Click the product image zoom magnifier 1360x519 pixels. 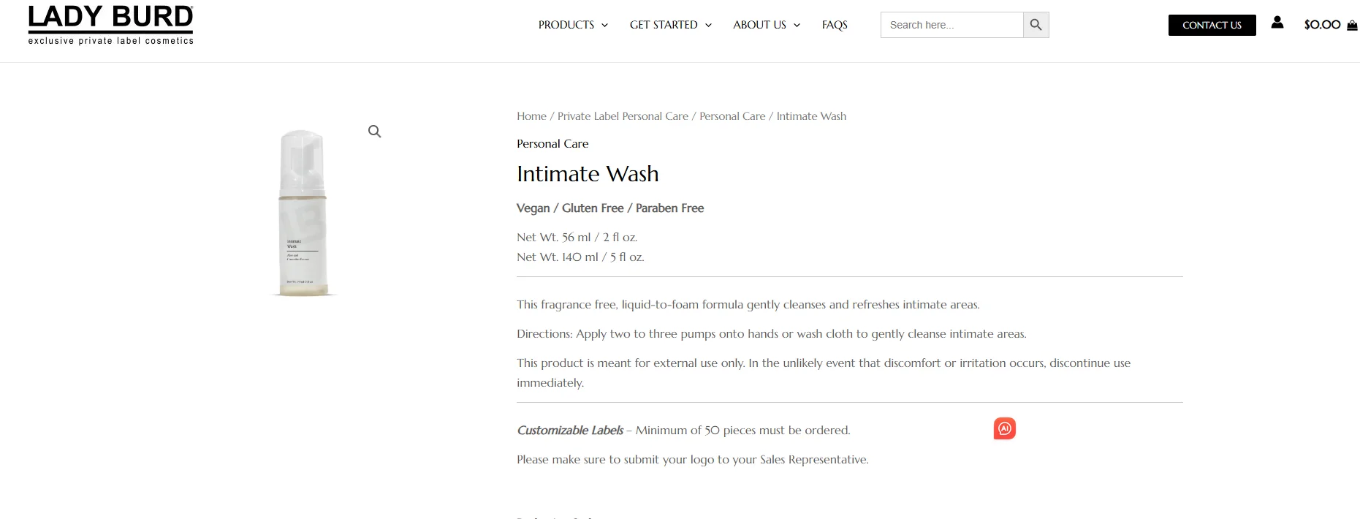point(374,131)
